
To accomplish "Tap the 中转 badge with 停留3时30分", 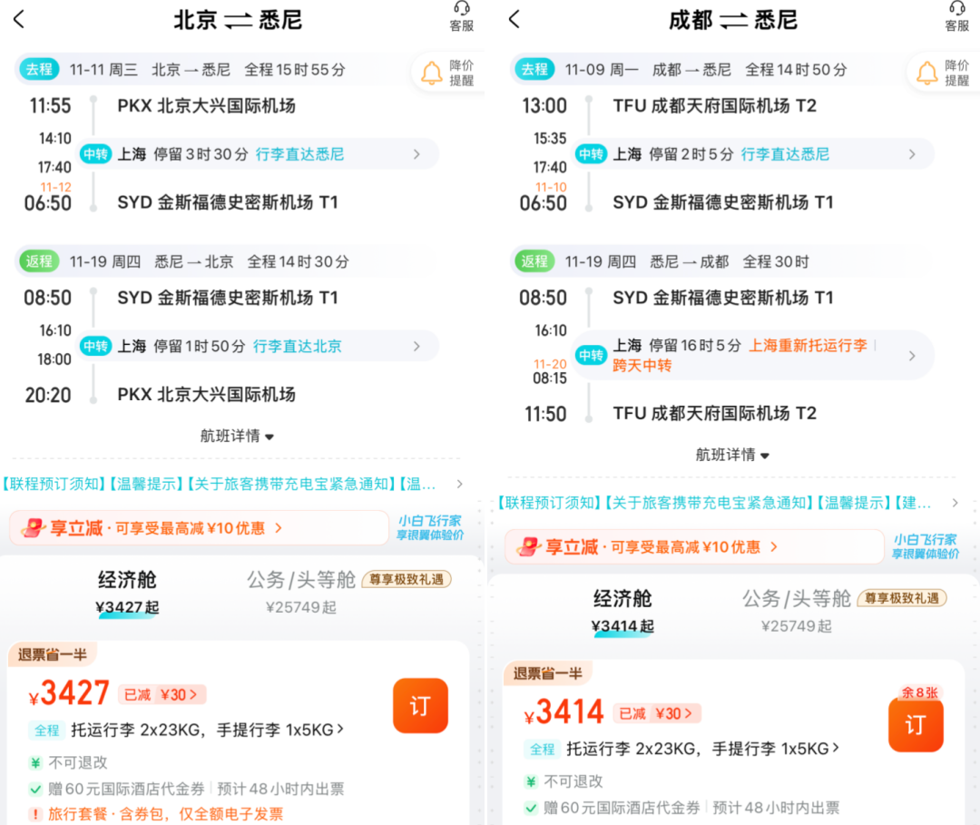I will [x=95, y=154].
